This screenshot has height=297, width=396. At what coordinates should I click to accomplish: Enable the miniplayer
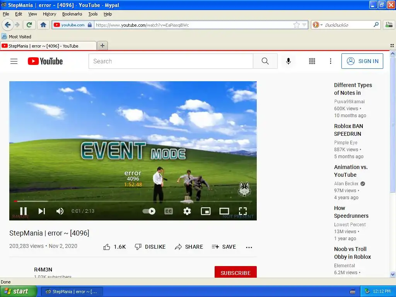point(206,211)
